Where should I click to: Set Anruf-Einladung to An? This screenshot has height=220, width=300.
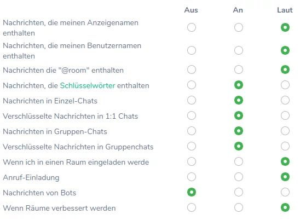239,177
